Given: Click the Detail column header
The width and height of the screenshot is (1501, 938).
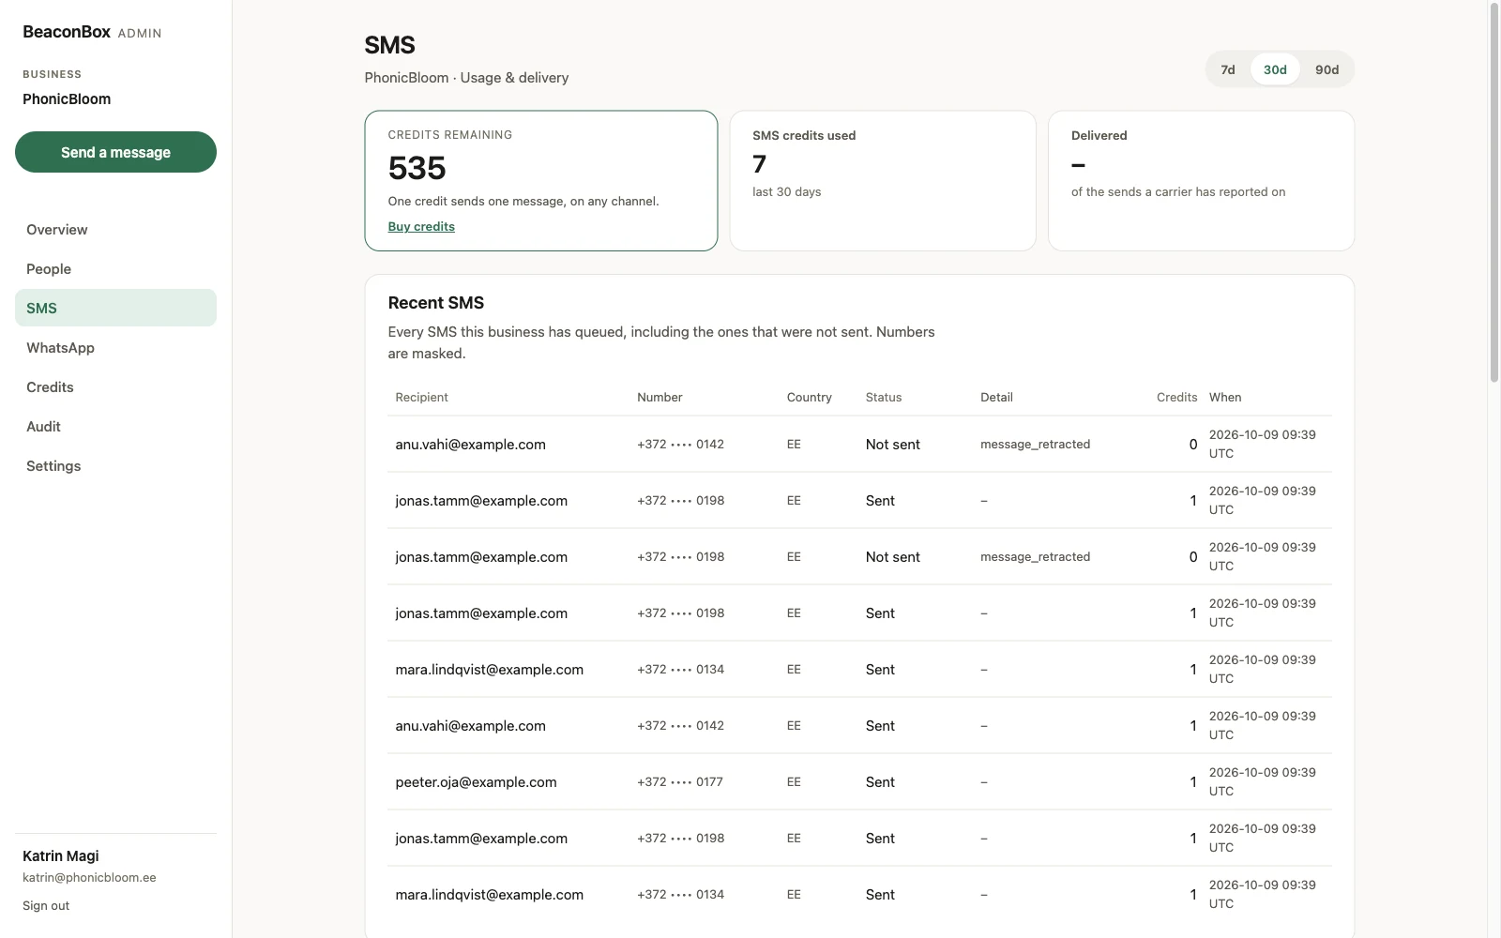Looking at the screenshot, I should (996, 397).
